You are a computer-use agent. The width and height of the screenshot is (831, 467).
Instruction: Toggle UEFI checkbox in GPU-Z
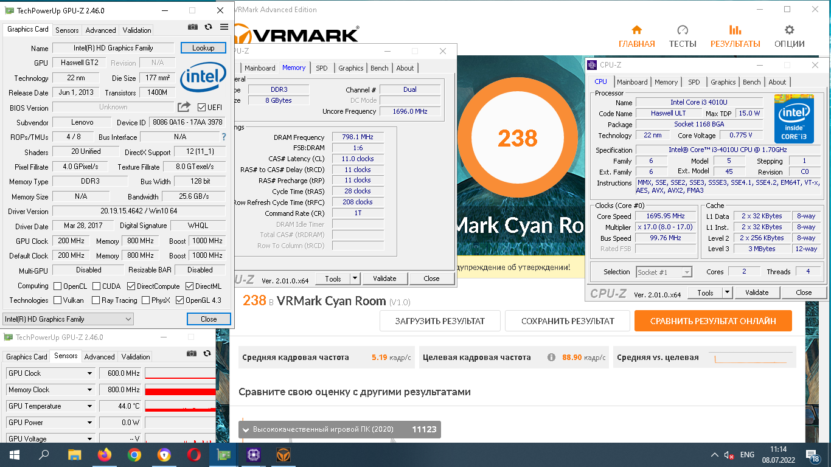(202, 108)
